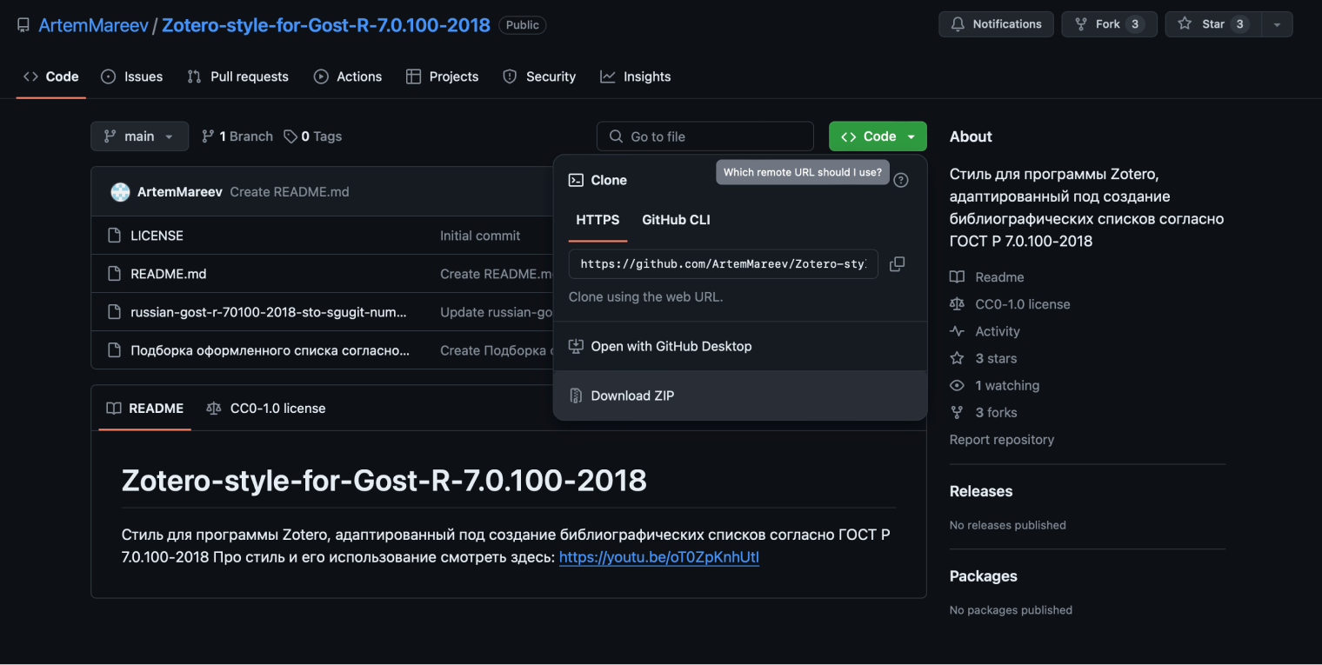1322x665 pixels.
Task: Open the Packages heading link
Action: (x=984, y=576)
